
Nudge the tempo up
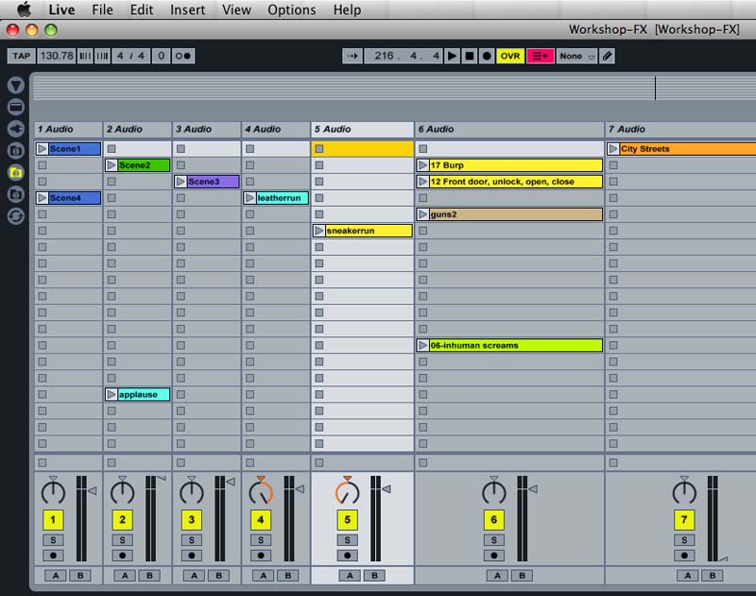102,56
